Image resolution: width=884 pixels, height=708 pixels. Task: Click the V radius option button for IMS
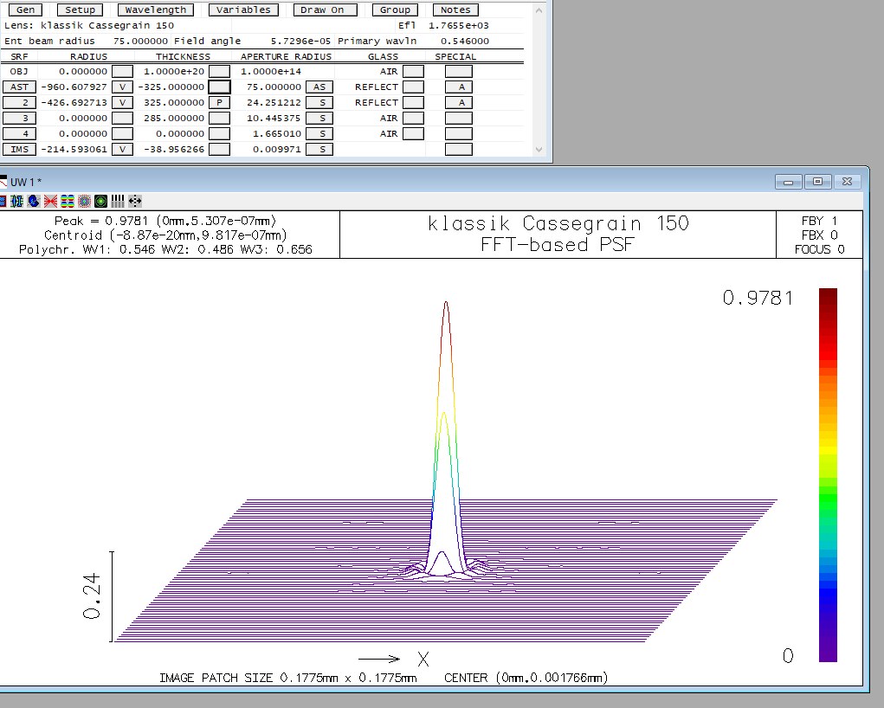(x=122, y=150)
